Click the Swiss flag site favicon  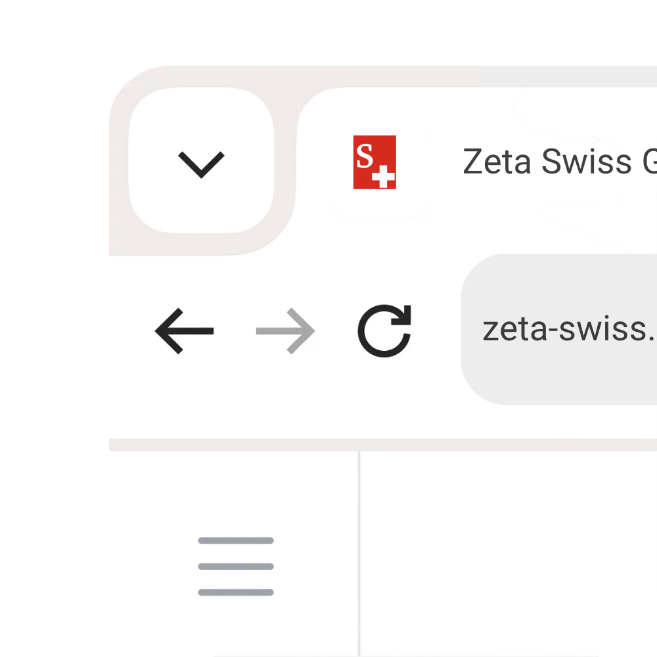374,163
